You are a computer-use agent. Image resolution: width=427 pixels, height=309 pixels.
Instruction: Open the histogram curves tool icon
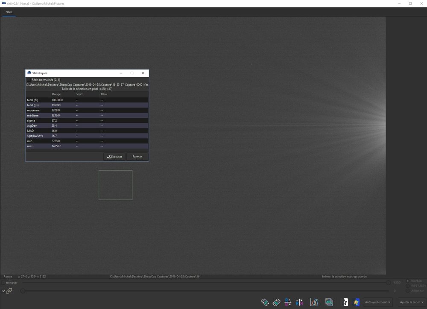tap(314, 302)
